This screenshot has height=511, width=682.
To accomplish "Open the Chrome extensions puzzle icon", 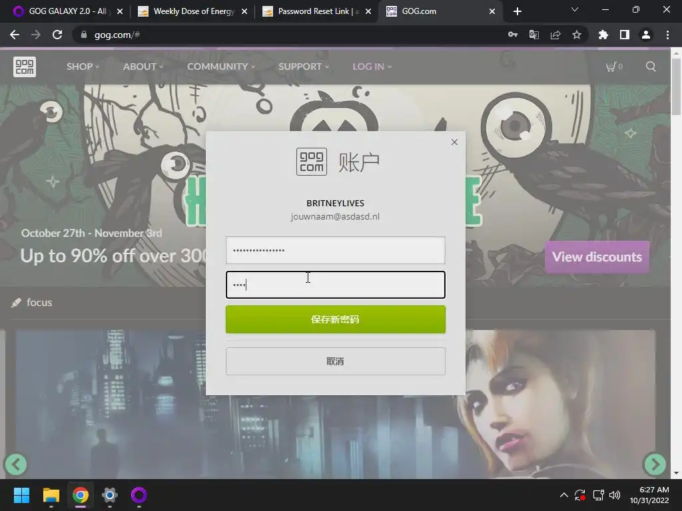I will (603, 35).
